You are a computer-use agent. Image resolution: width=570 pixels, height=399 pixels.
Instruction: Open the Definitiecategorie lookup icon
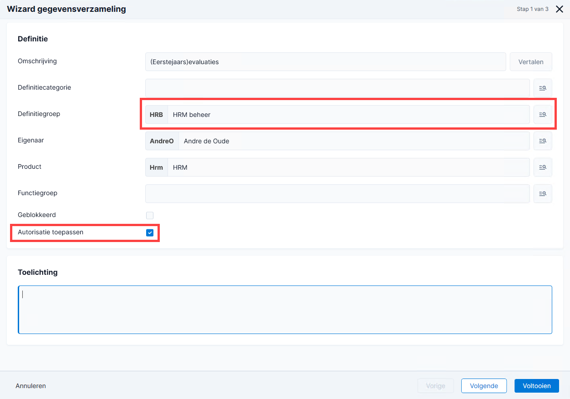543,88
